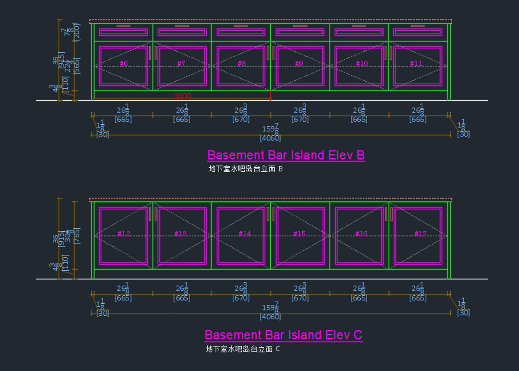This screenshot has width=519, height=371.
Task: Click the Basement Bar Island Elev C title
Action: 283,335
